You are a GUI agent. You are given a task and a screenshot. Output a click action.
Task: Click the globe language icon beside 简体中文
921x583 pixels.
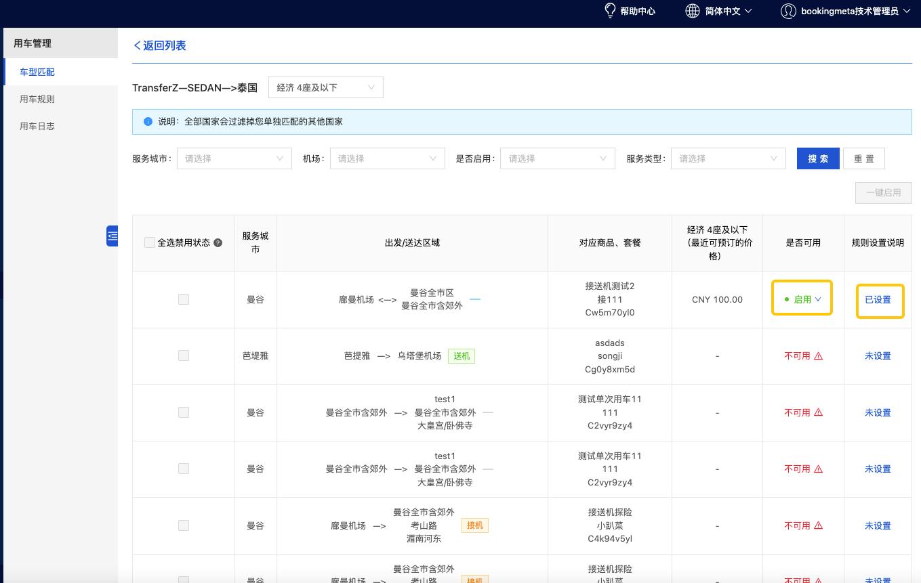(x=692, y=11)
